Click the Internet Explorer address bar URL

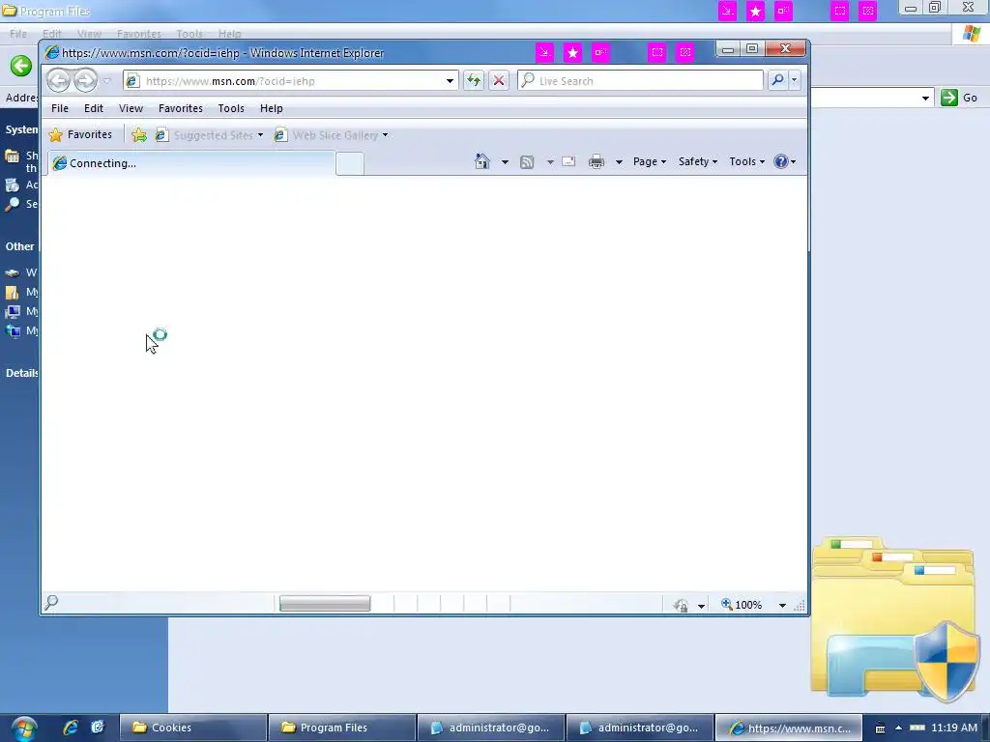(x=230, y=81)
